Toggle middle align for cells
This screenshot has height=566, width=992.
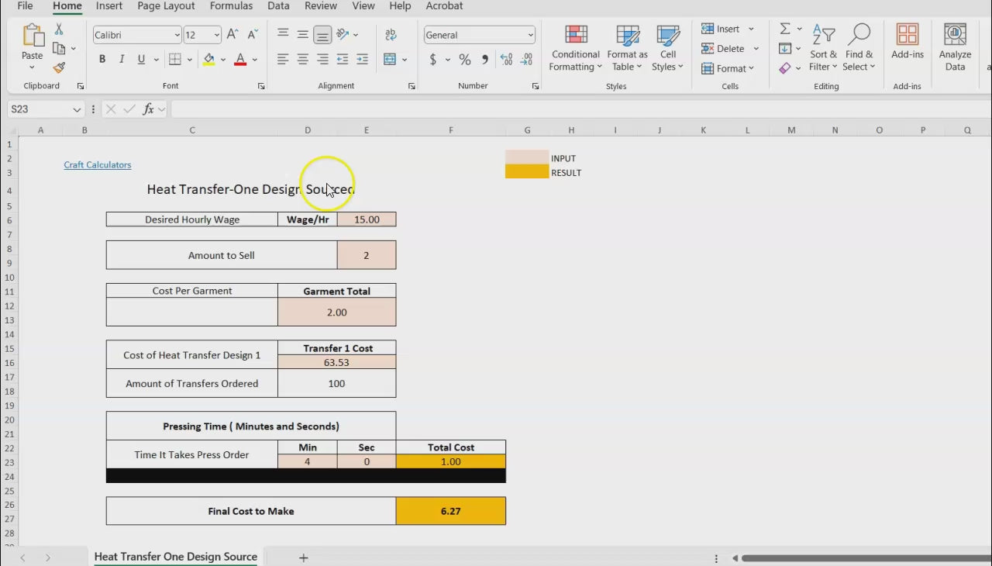pyautogui.click(x=302, y=35)
